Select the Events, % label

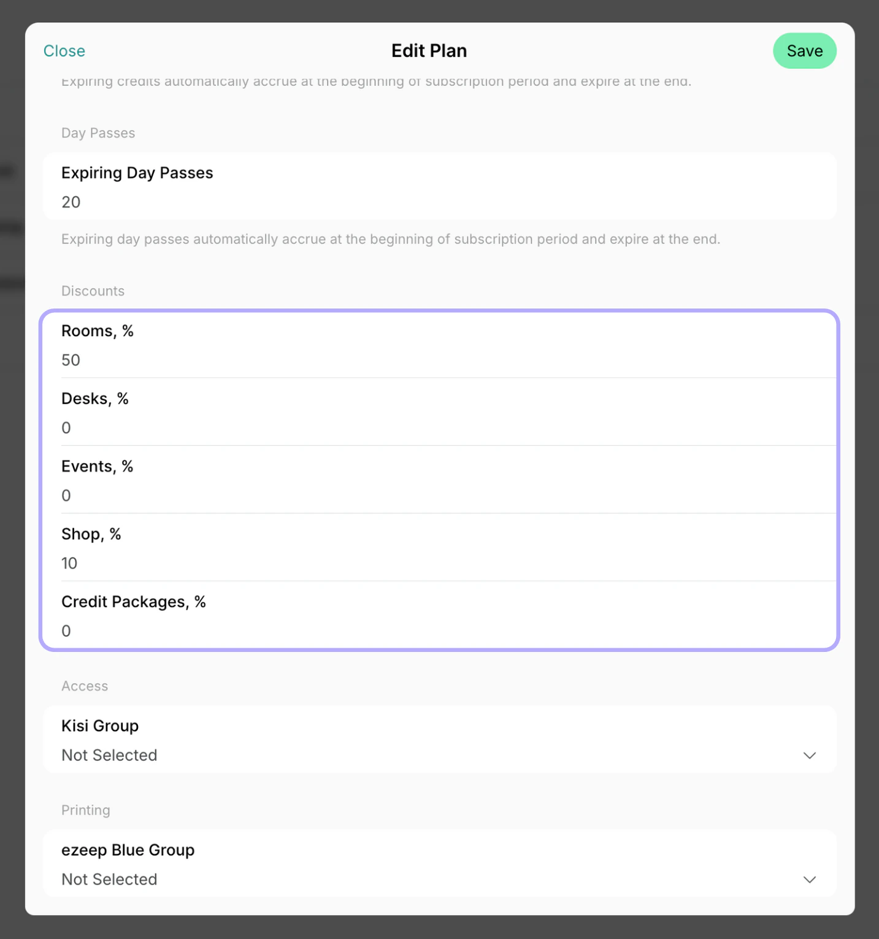pos(98,466)
